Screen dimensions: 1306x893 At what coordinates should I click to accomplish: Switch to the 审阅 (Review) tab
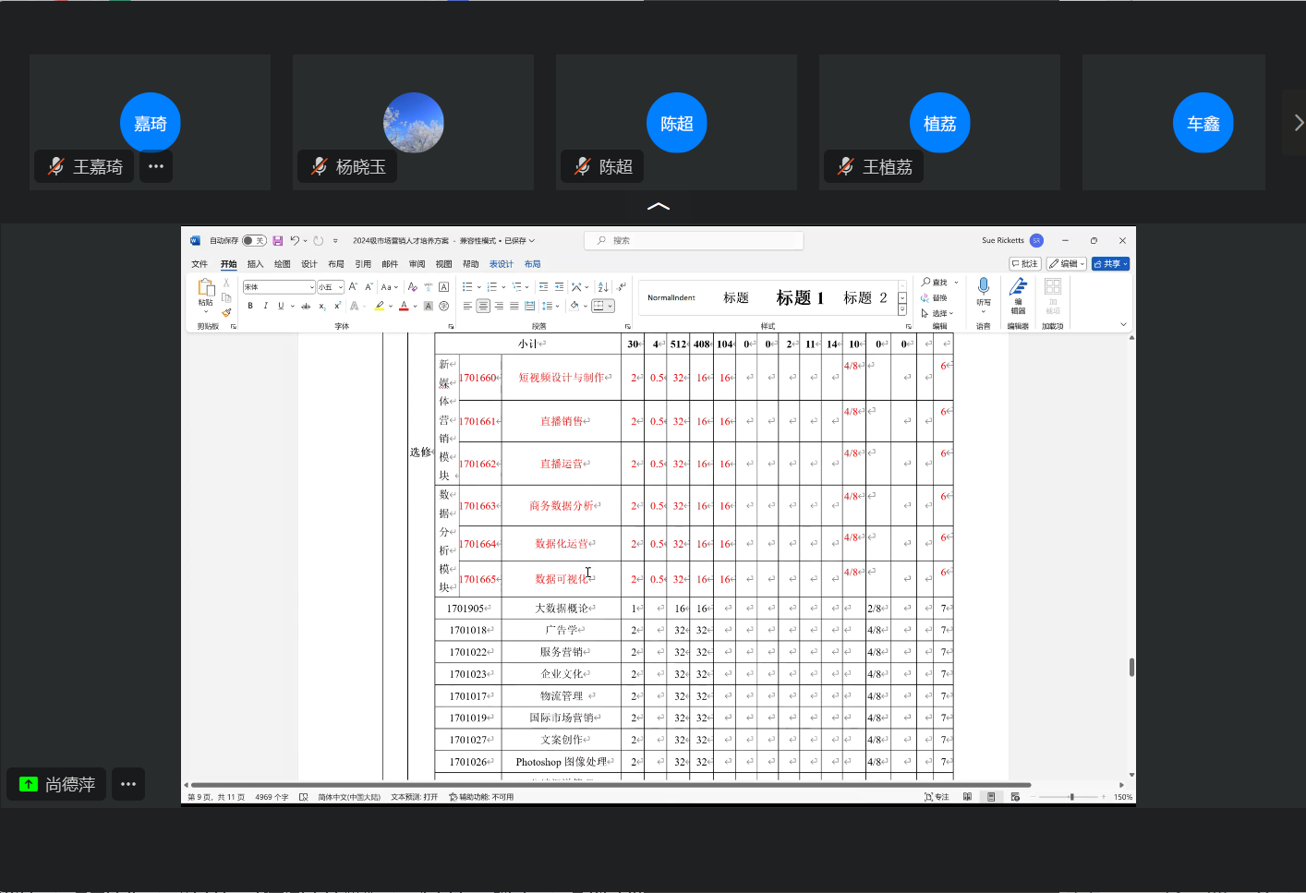[x=417, y=264]
